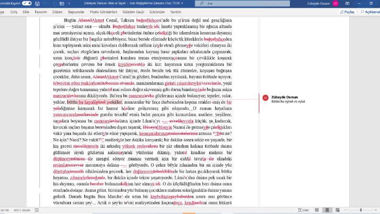
Task: Click the highlighted phrase 'bütün bu hayaligüzel şekiller'
Action: (x=94, y=102)
